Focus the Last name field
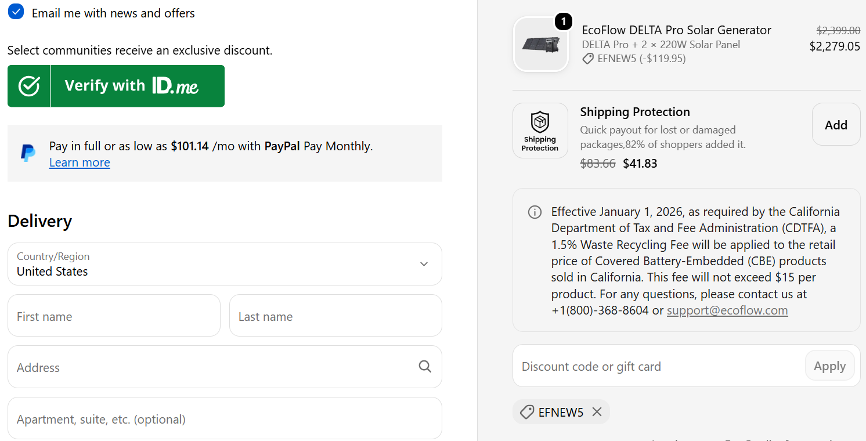 point(335,316)
